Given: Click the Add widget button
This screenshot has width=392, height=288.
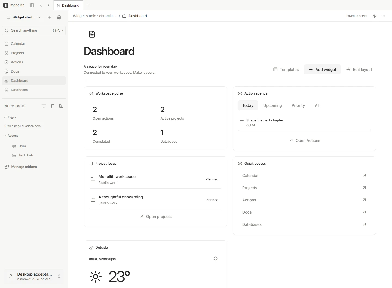Looking at the screenshot, I should [322, 70].
